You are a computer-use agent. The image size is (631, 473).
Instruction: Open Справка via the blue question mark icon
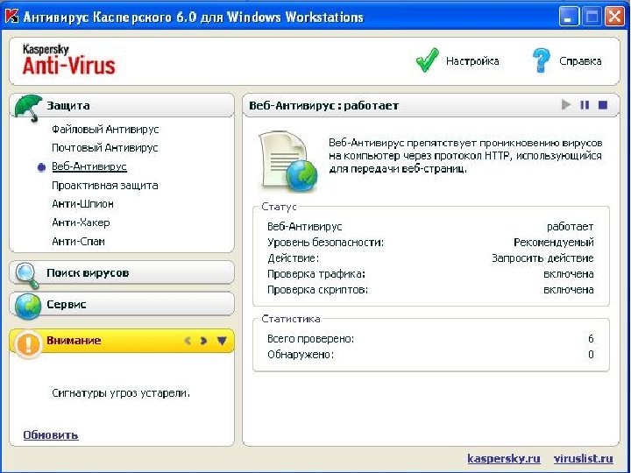point(541,60)
